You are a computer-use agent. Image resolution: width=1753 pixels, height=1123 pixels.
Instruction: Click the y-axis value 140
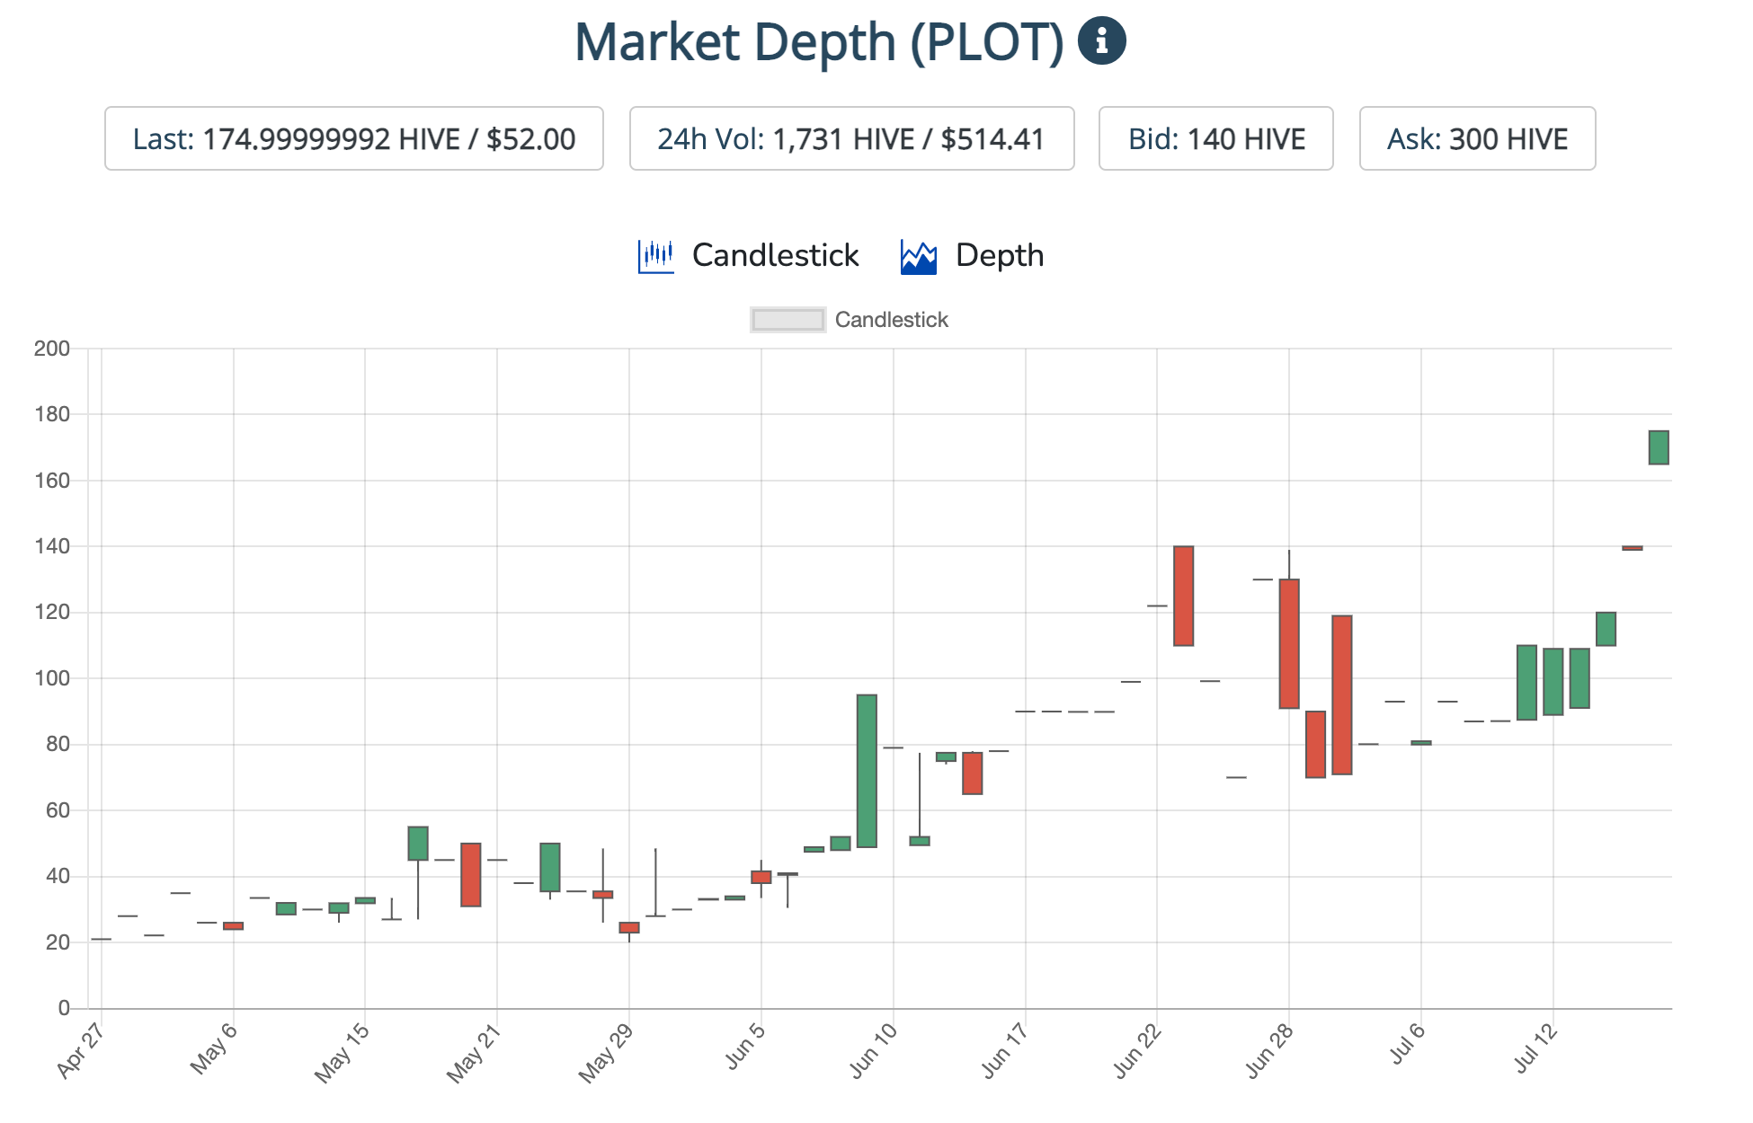point(52,546)
